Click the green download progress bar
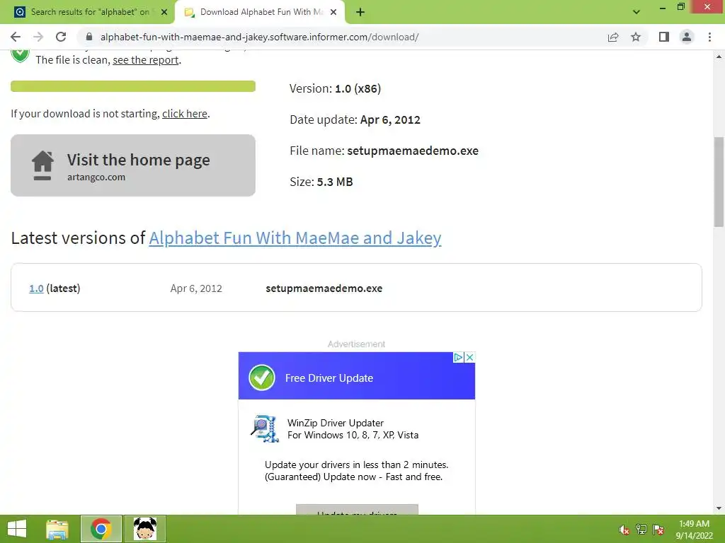Screen dimensions: 725x543 [x=133, y=86]
